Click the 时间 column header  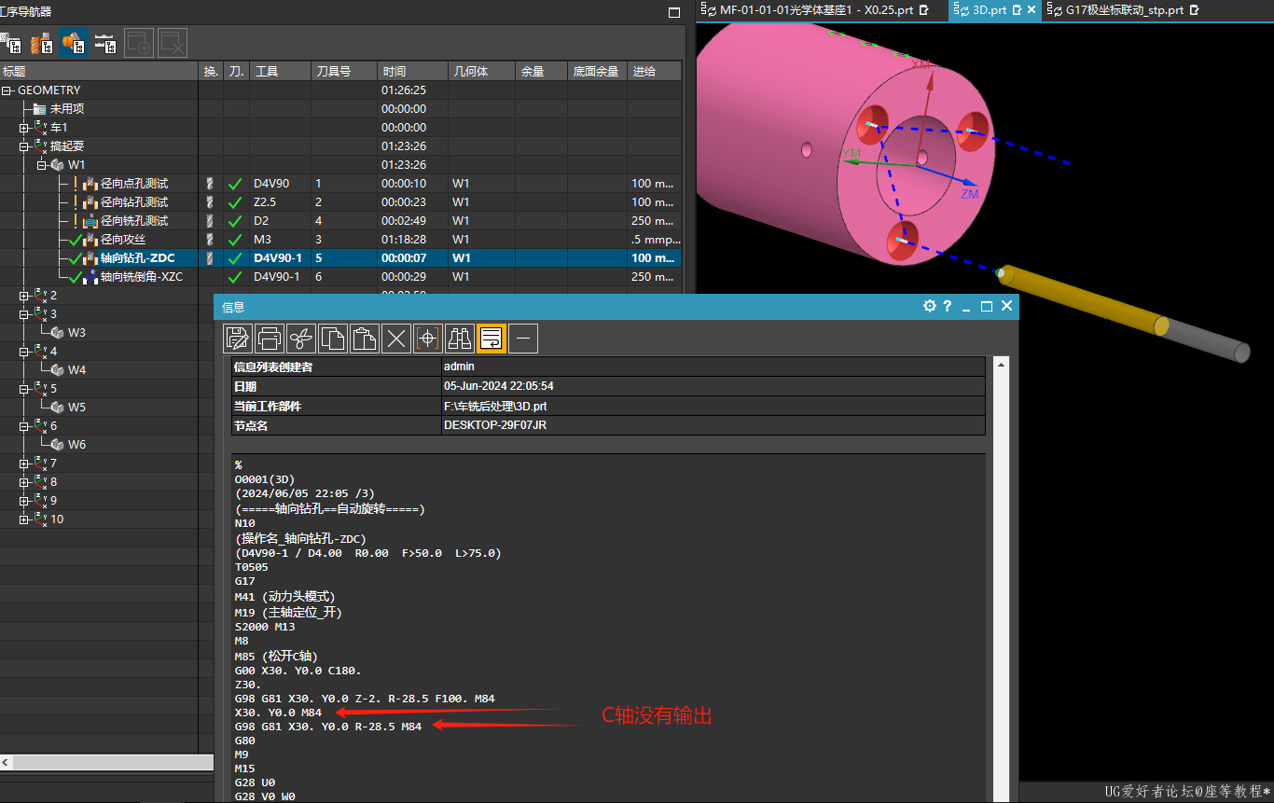click(412, 72)
